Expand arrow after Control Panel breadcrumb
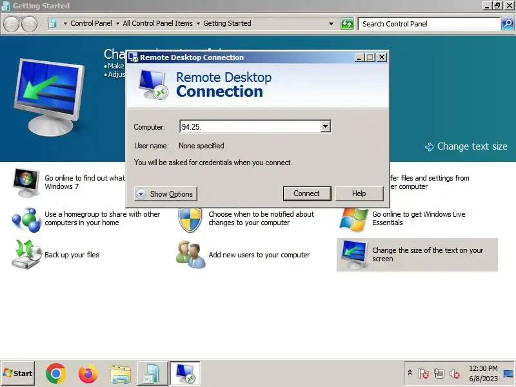This screenshot has width=516, height=387. 117,24
